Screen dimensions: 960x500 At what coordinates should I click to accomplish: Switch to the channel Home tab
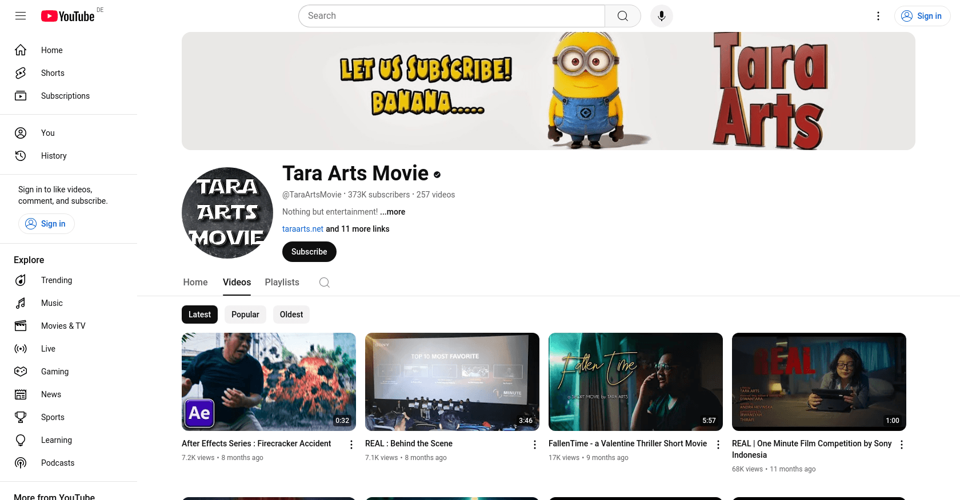pos(195,283)
